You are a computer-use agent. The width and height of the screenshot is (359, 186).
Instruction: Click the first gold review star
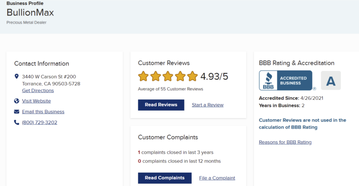[143, 76]
